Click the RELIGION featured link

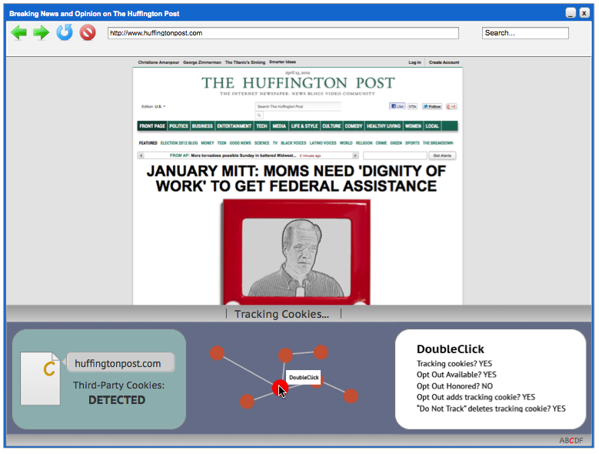[x=364, y=143]
